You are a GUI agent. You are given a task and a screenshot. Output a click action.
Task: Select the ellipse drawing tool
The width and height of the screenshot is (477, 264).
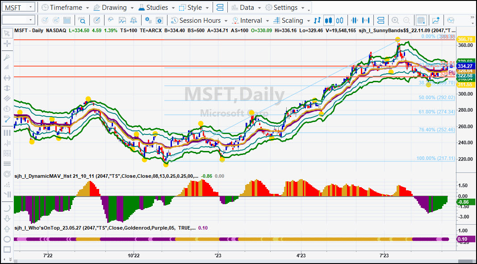pyautogui.click(x=7, y=239)
